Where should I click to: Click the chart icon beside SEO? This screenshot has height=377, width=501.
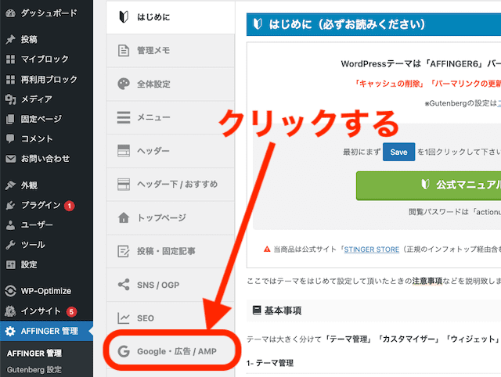pos(124,318)
